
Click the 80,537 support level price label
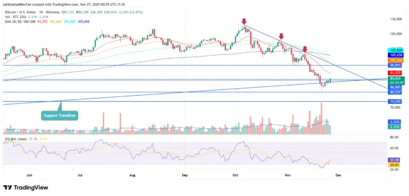[395, 92]
